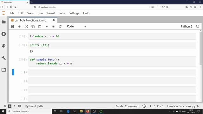Restart the kernel icon
203x114 pixels.
(60, 27)
